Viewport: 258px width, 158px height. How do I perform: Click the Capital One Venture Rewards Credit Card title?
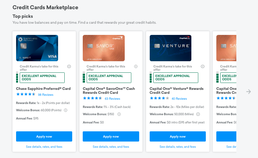(176, 91)
